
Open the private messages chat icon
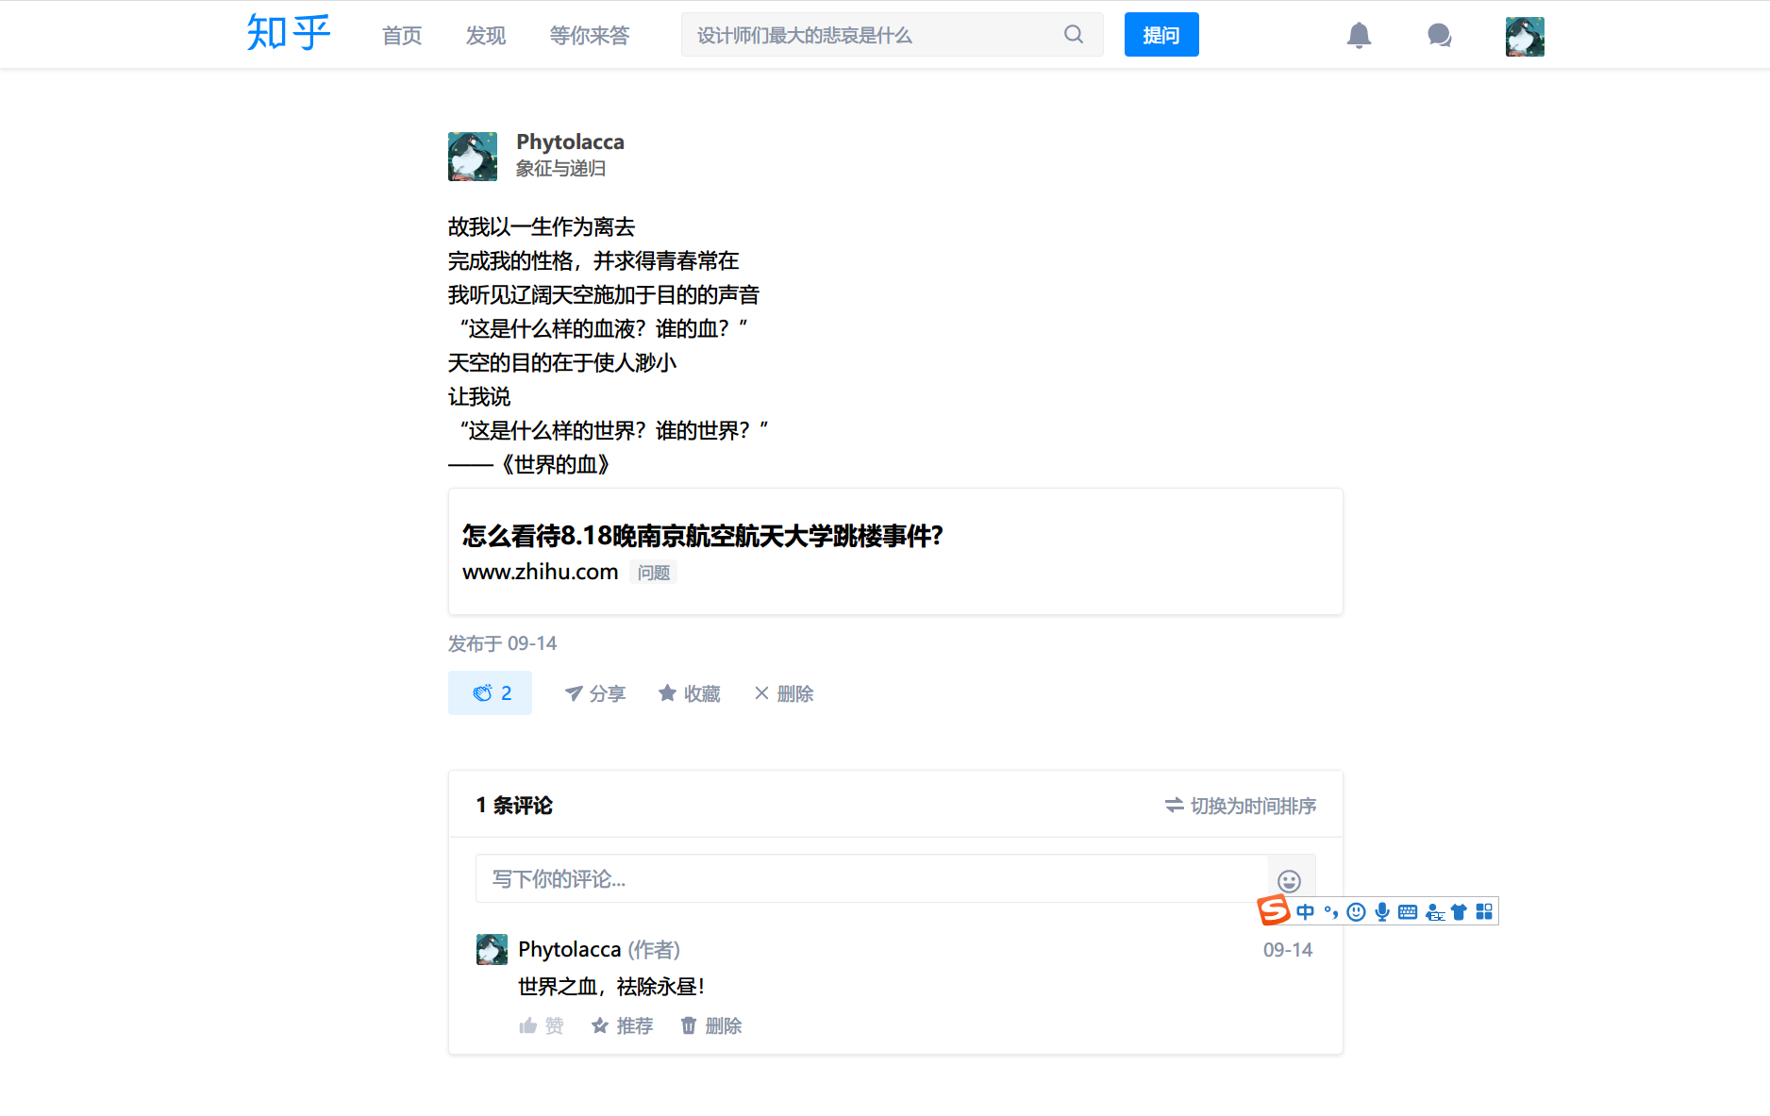tap(1439, 36)
